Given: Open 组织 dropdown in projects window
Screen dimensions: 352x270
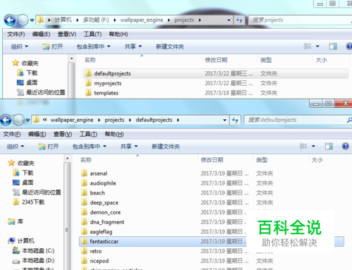Looking at the screenshot, I should [20, 47].
